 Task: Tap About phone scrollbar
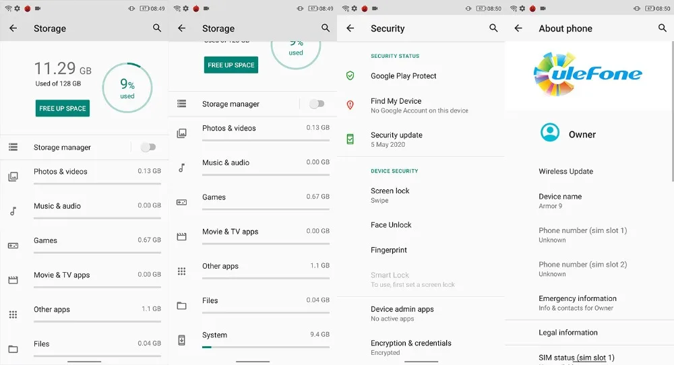pos(672,112)
